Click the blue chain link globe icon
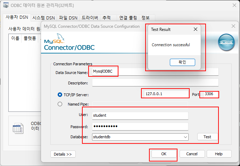 click(x=226, y=42)
